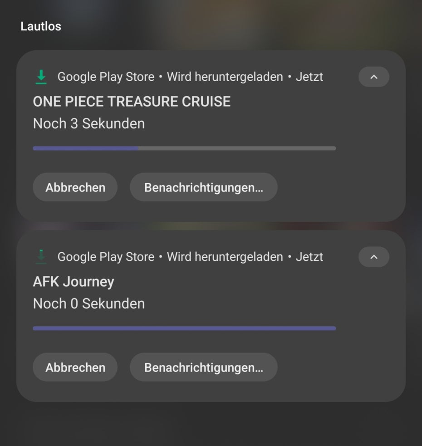Tap the Google Play Store label in second notification
The image size is (422, 446).
click(x=106, y=257)
